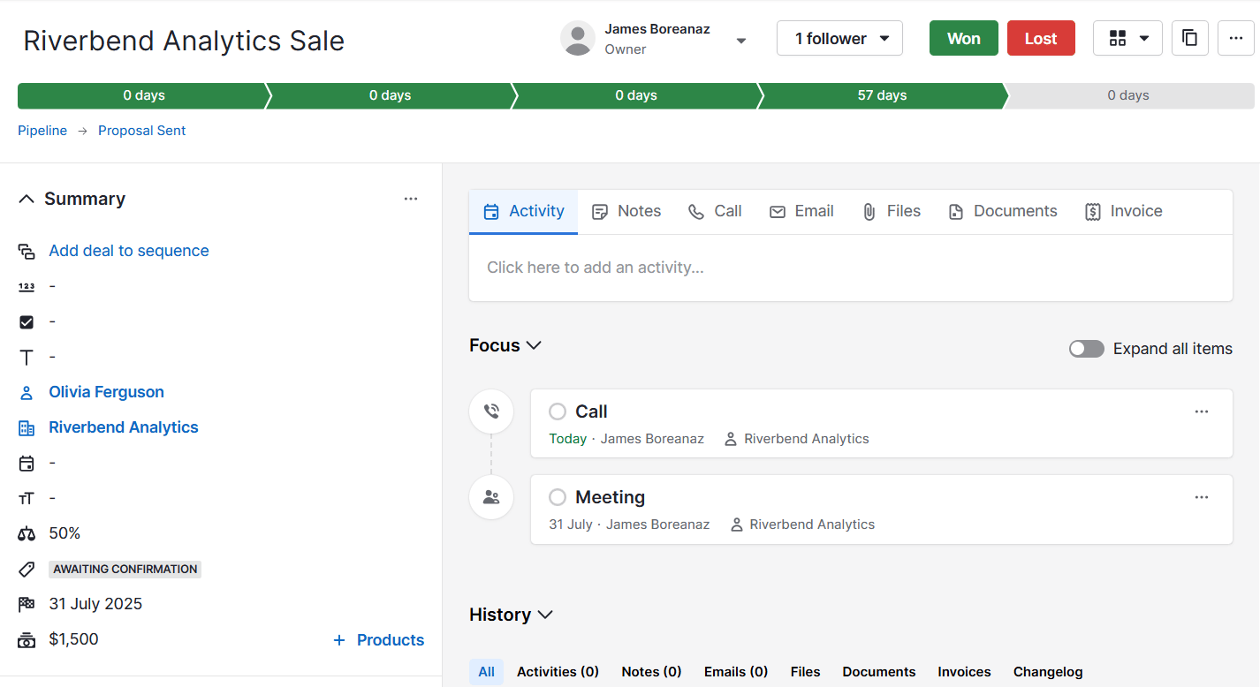Mark the Call activity as done

click(558, 411)
